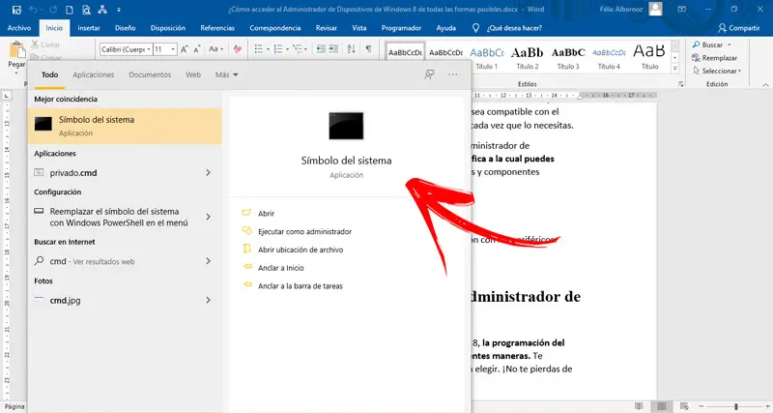Click the New document icon in quick access toolbar

[x=70, y=10]
